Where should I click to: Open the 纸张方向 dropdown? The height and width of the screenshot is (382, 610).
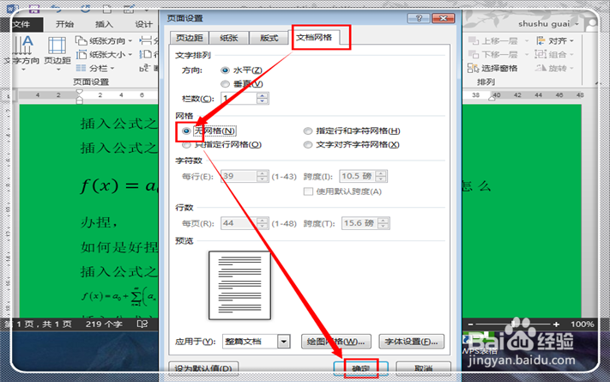[104, 41]
